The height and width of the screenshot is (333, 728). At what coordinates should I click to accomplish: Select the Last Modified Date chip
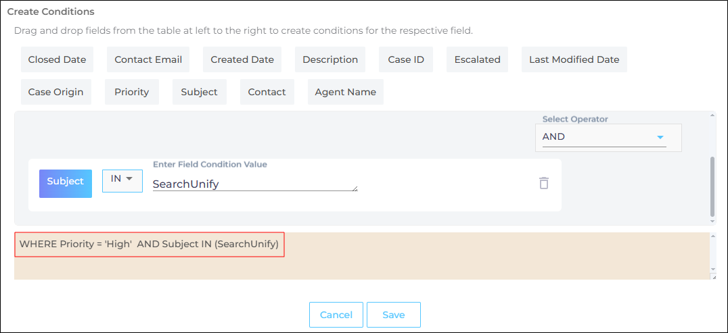[x=574, y=59]
